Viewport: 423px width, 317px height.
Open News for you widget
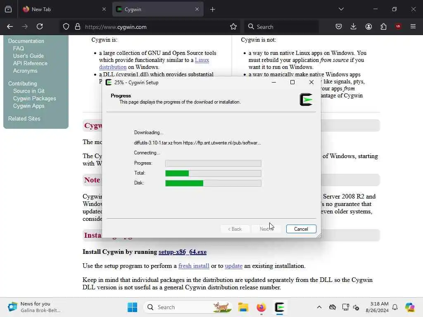click(35, 307)
